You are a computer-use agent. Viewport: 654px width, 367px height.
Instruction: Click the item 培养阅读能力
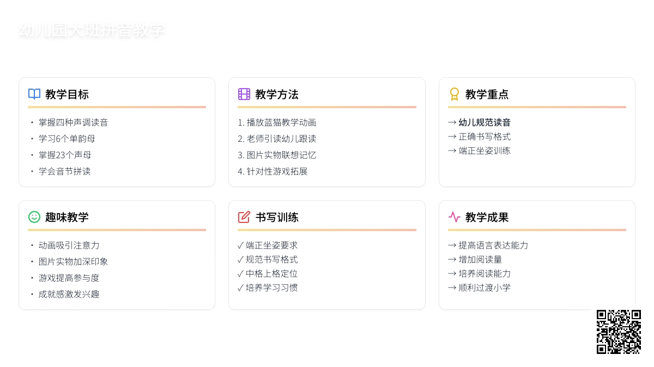485,273
